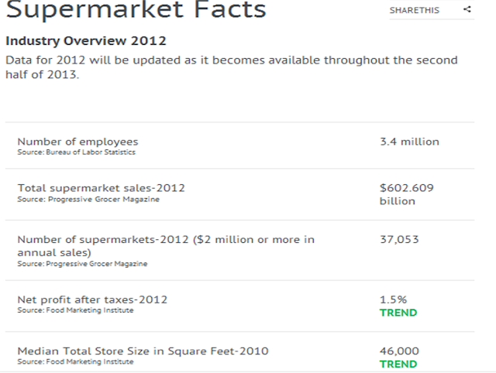Viewport: 496px width, 373px height.
Task: Click the Food Marketing Institute source under net profit
Action: point(74,310)
